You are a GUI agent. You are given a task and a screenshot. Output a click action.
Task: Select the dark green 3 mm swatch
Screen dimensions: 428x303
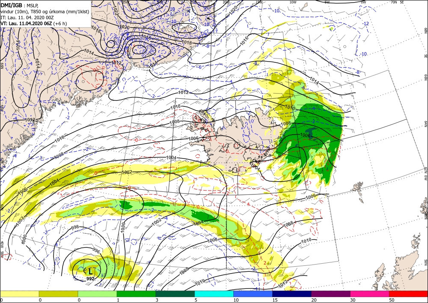point(175,294)
